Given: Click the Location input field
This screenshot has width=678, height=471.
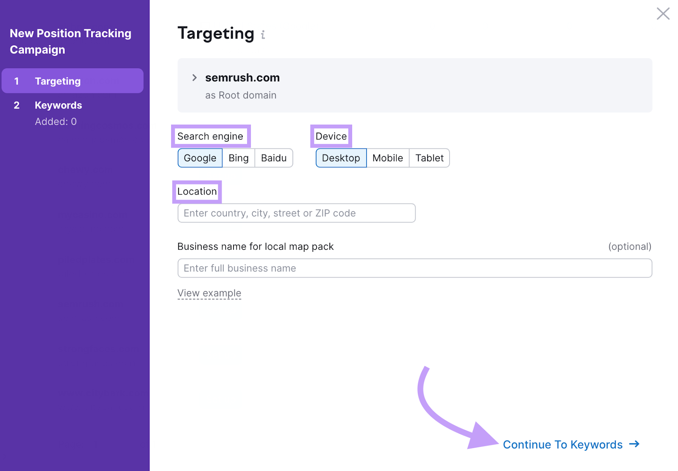Looking at the screenshot, I should click(x=296, y=213).
